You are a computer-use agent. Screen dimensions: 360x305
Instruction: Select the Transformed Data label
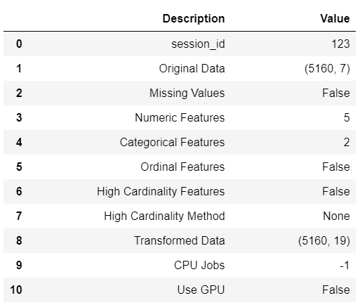180,240
